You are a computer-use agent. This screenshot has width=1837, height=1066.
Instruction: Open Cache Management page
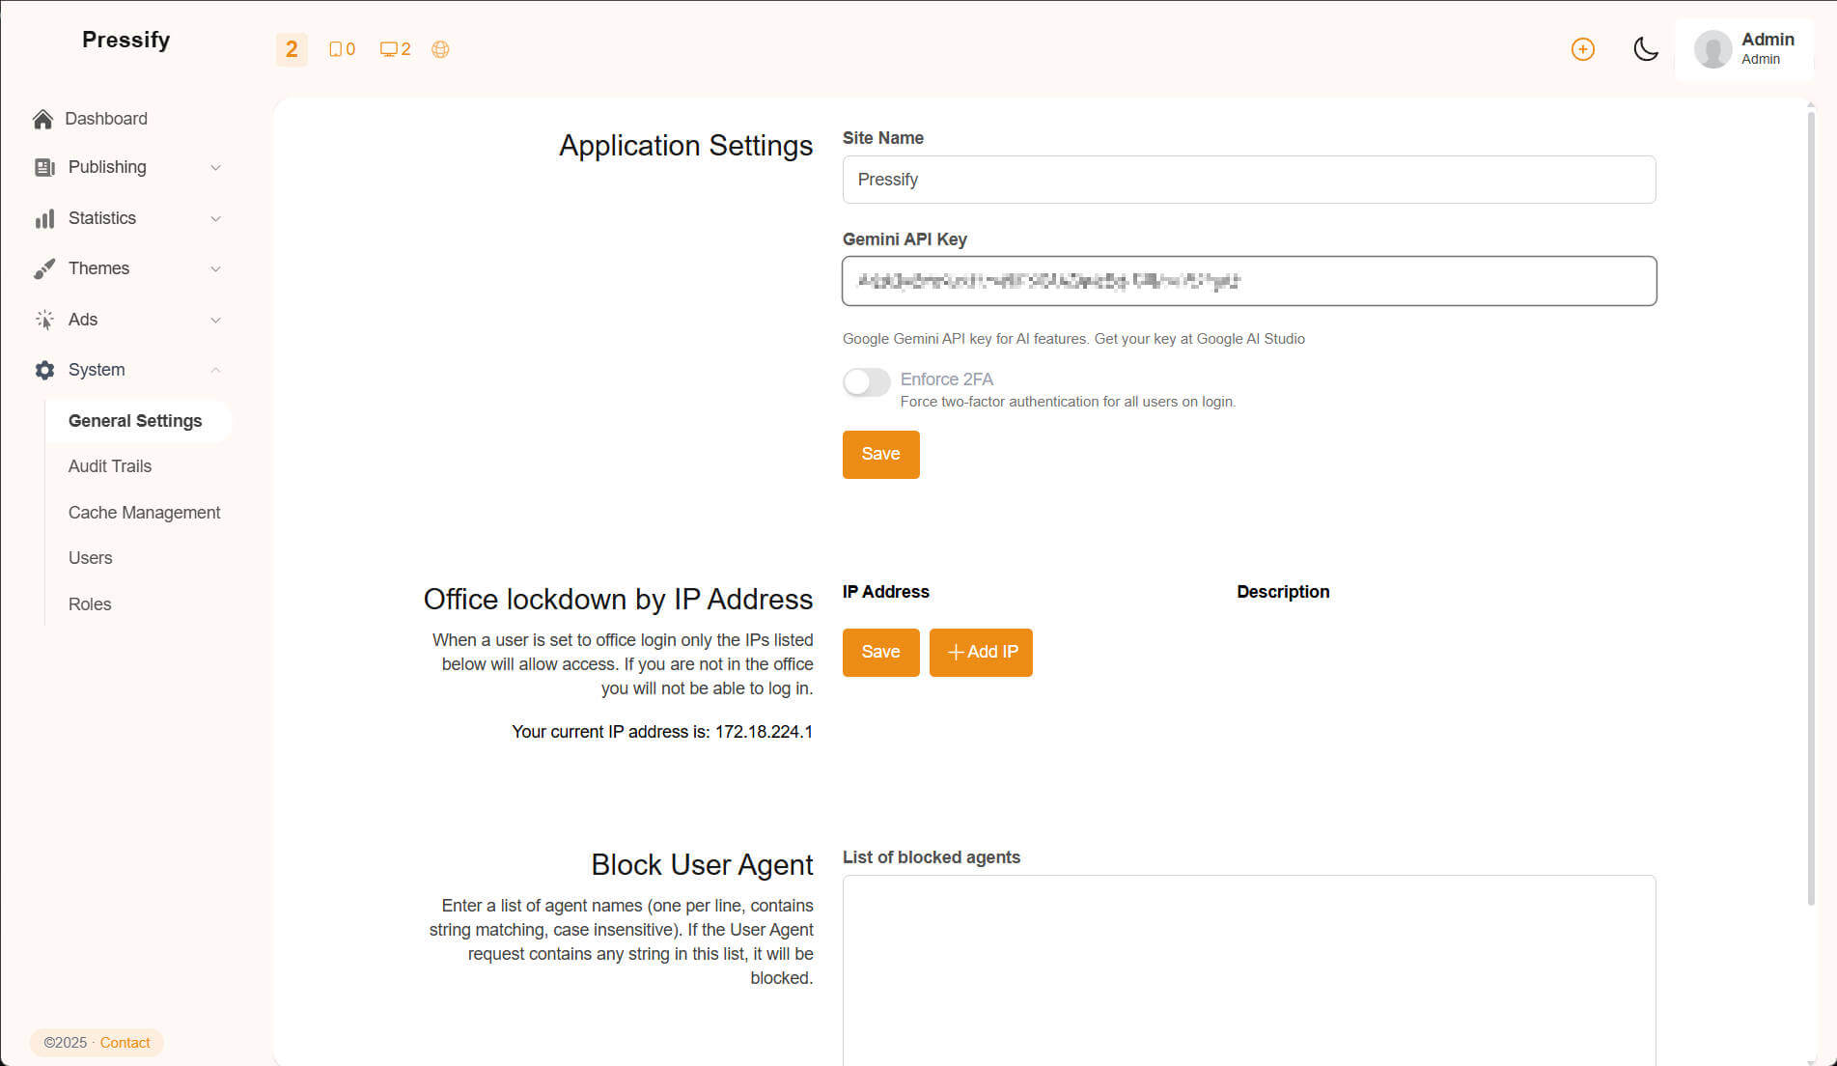pos(144,513)
